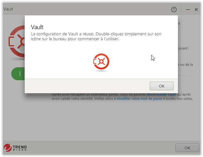Click the red Vault safe icon in the dialog
This screenshot has width=203, height=157.
tap(101, 61)
